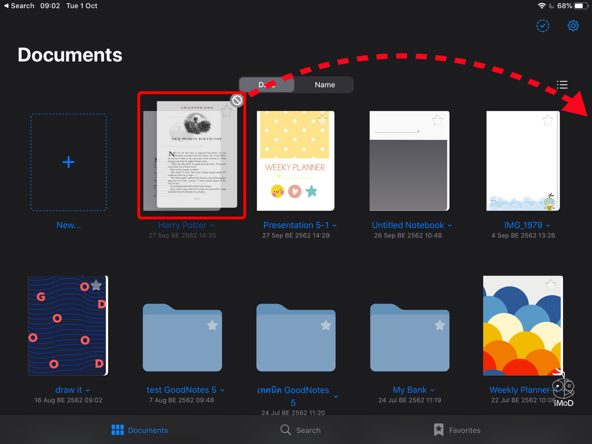Open the settings gear icon
The image size is (592, 444).
coord(573,26)
